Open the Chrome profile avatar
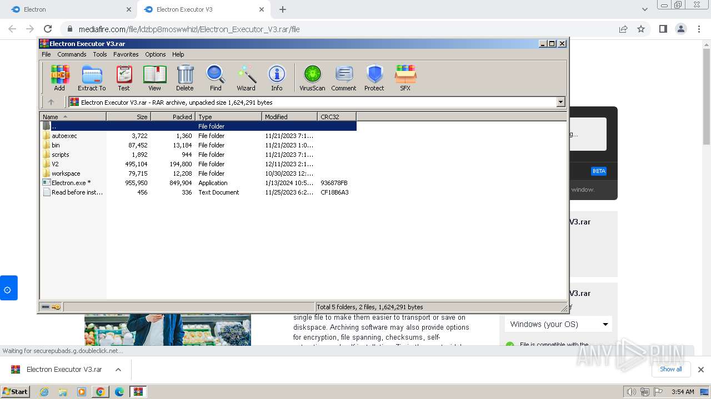The width and height of the screenshot is (711, 399). click(x=680, y=29)
